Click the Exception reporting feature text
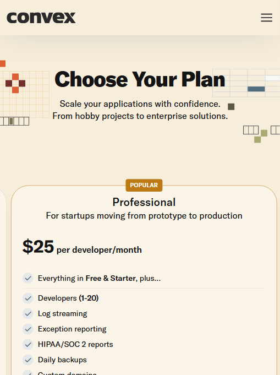This screenshot has height=375, width=280. coord(72,329)
